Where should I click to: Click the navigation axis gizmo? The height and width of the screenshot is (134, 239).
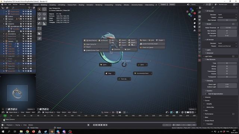191,12
